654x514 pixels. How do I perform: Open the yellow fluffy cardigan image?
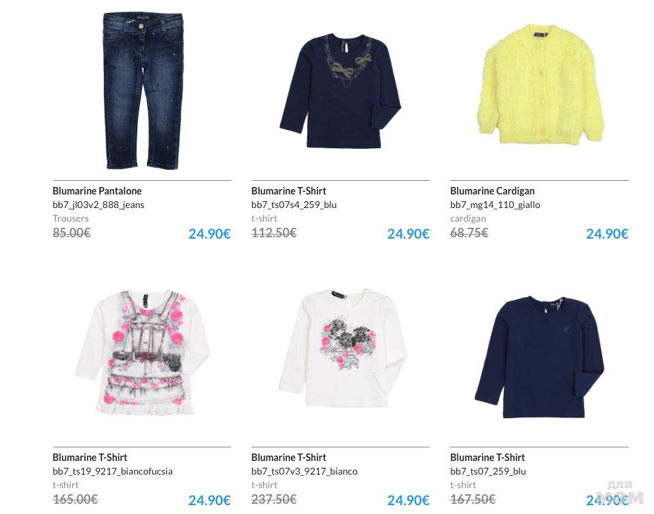click(540, 85)
